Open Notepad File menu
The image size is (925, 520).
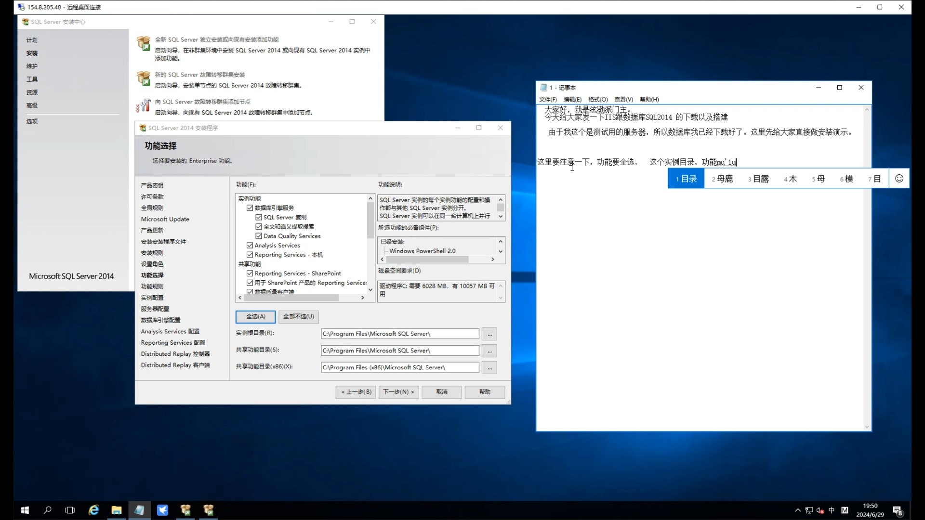548,100
